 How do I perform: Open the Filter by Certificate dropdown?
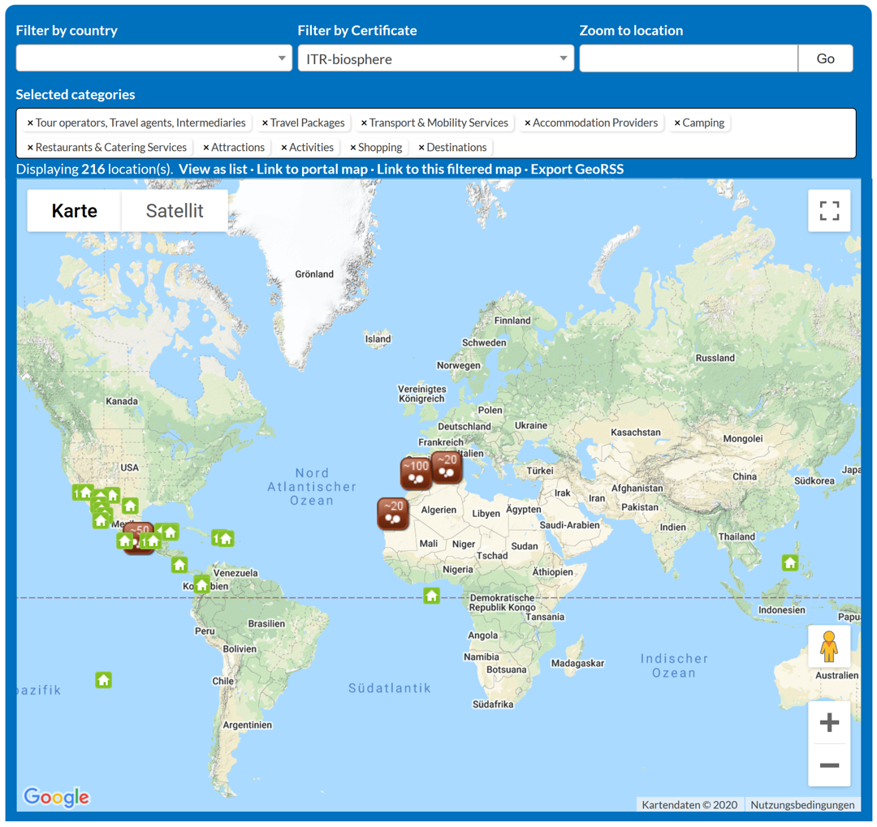pyautogui.click(x=435, y=58)
